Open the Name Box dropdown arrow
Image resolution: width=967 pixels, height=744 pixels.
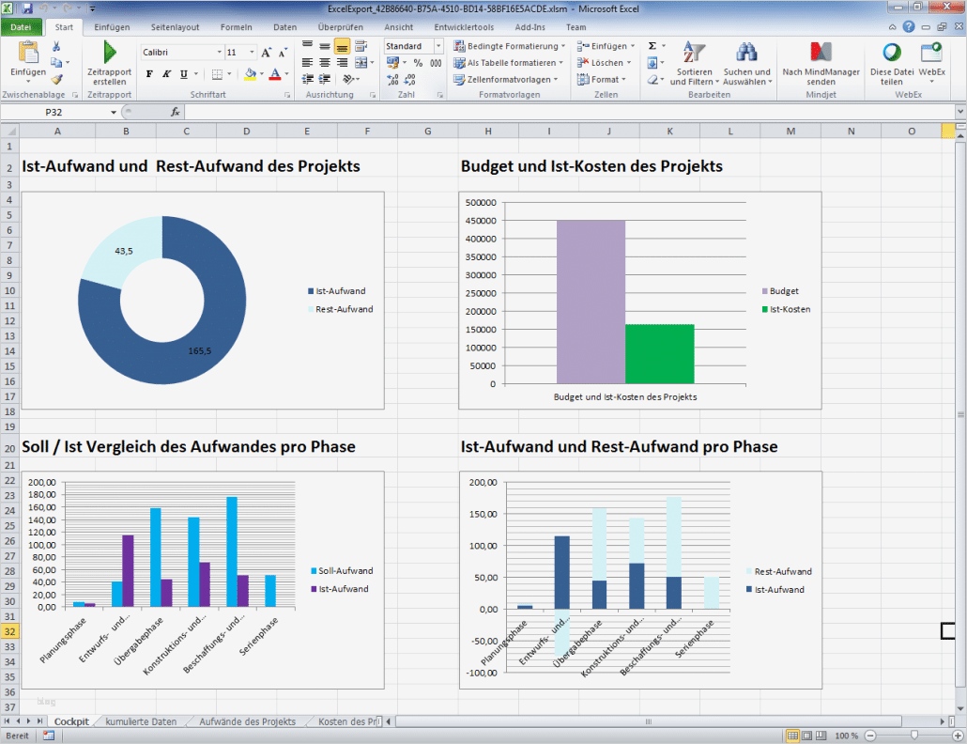click(114, 113)
